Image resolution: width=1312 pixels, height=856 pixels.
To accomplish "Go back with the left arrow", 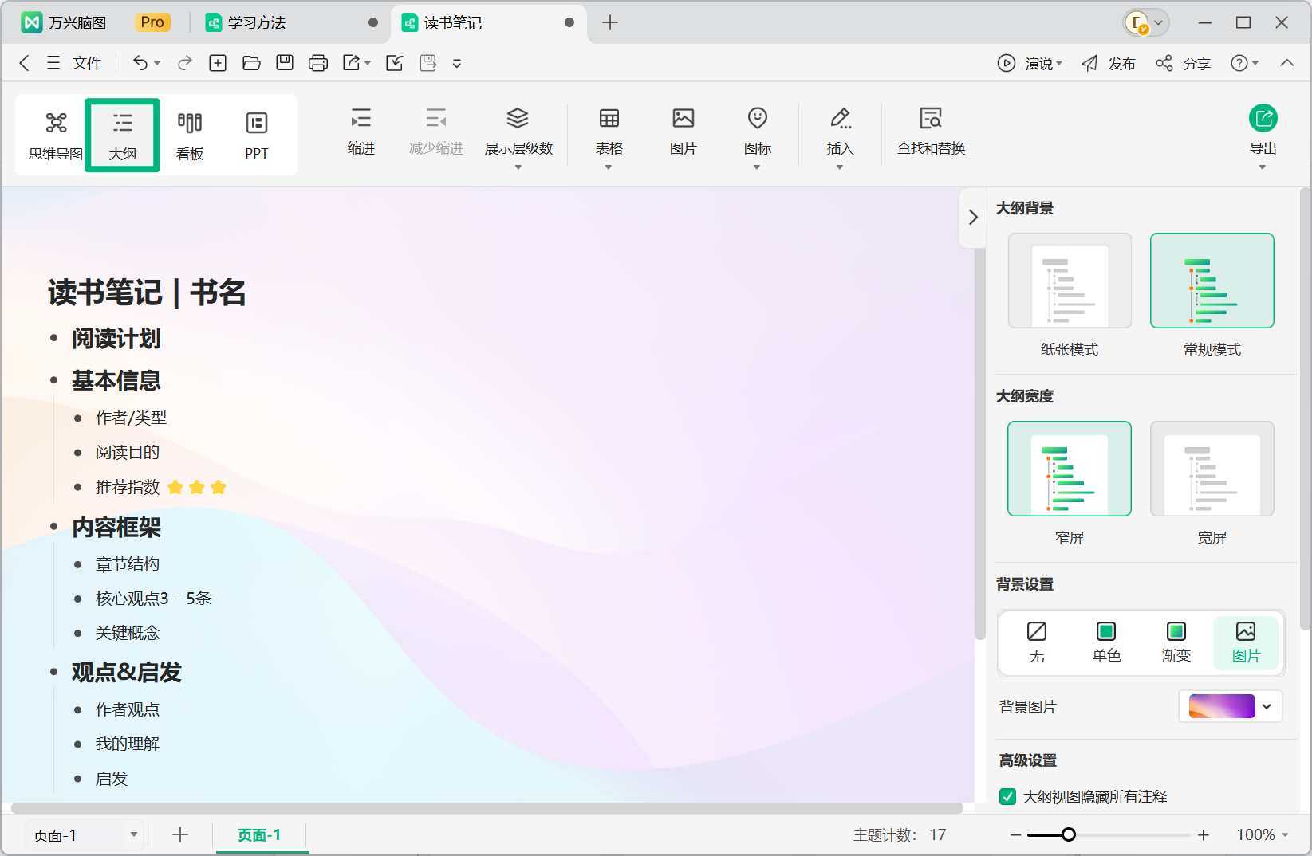I will pos(24,63).
